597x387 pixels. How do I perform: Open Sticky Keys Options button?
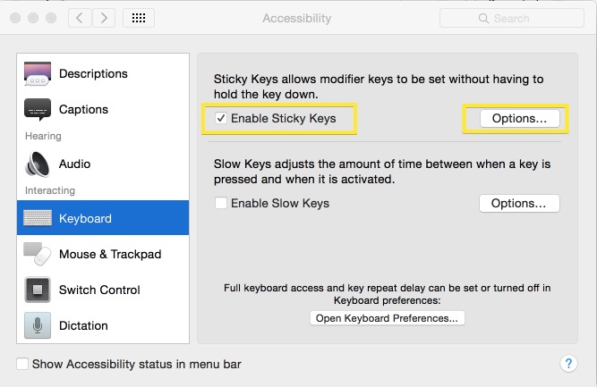(520, 119)
